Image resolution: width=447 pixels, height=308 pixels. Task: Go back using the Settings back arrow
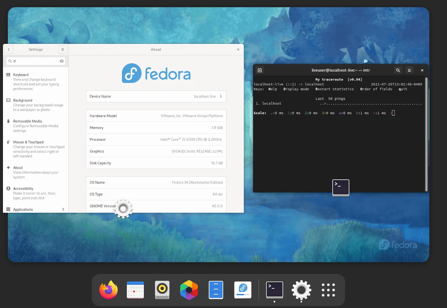click(x=9, y=49)
